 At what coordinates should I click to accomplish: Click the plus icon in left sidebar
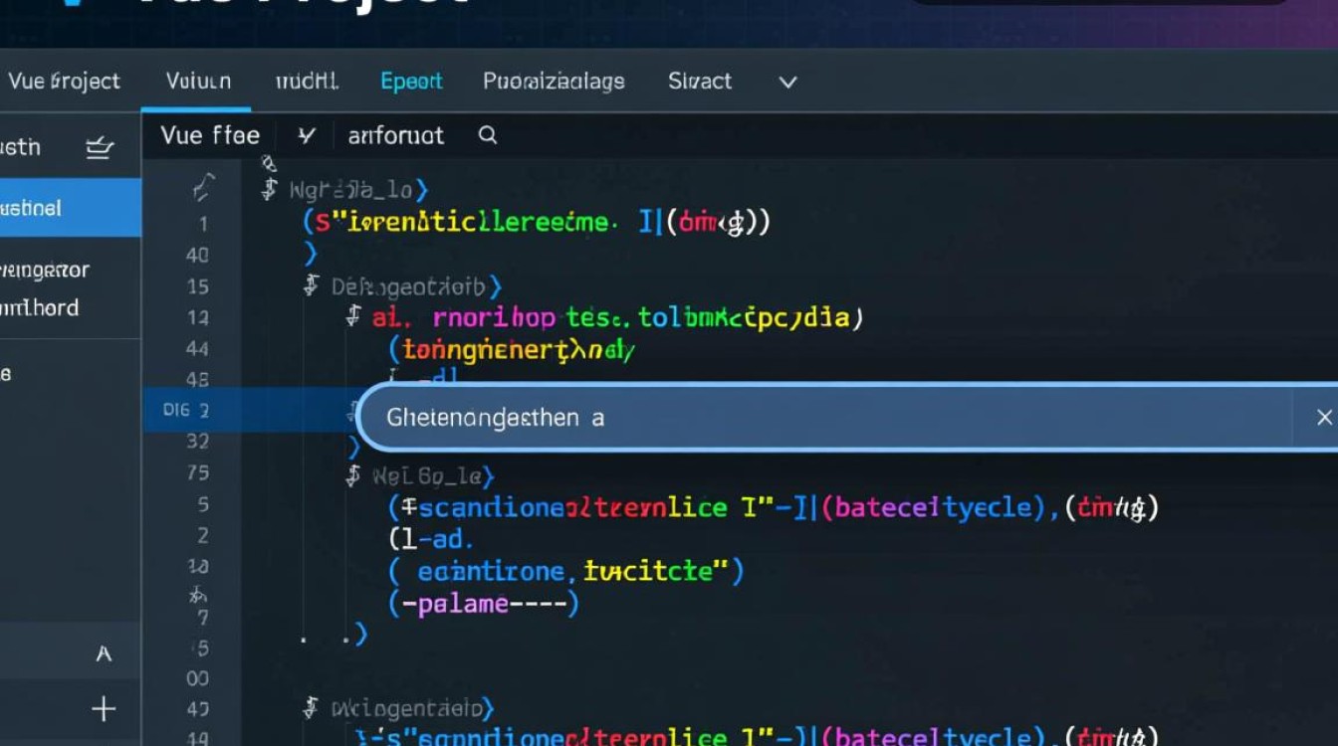click(x=104, y=709)
